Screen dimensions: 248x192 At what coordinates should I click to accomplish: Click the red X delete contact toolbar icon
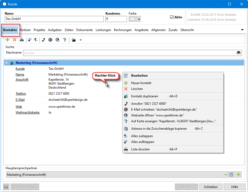coord(15,40)
